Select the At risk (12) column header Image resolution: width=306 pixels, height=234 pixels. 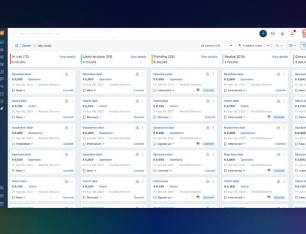(21, 57)
